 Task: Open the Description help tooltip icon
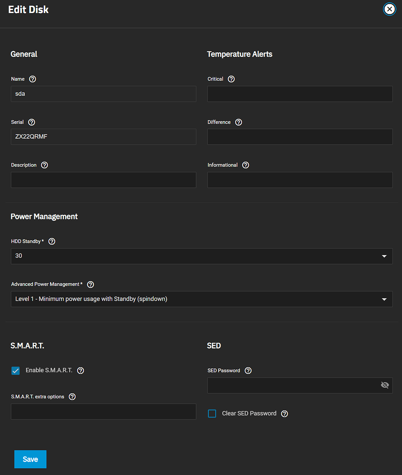tap(44, 165)
